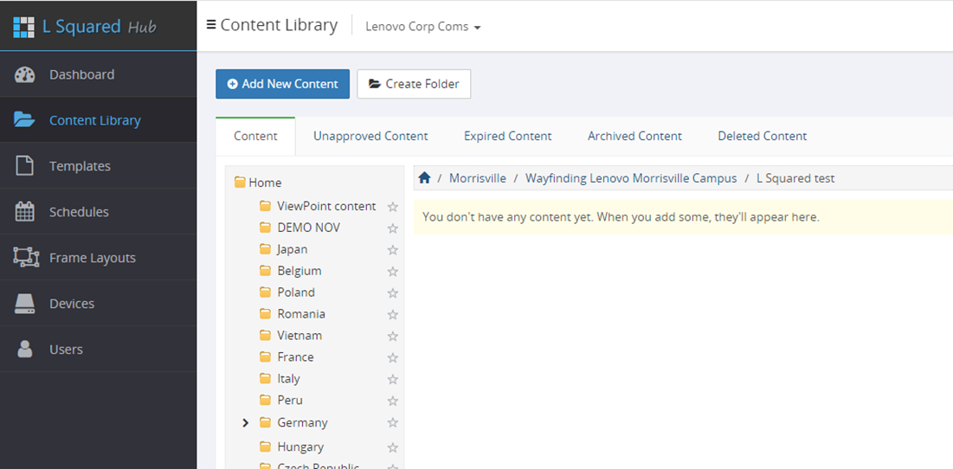Click the Peru folder icon

pos(265,401)
